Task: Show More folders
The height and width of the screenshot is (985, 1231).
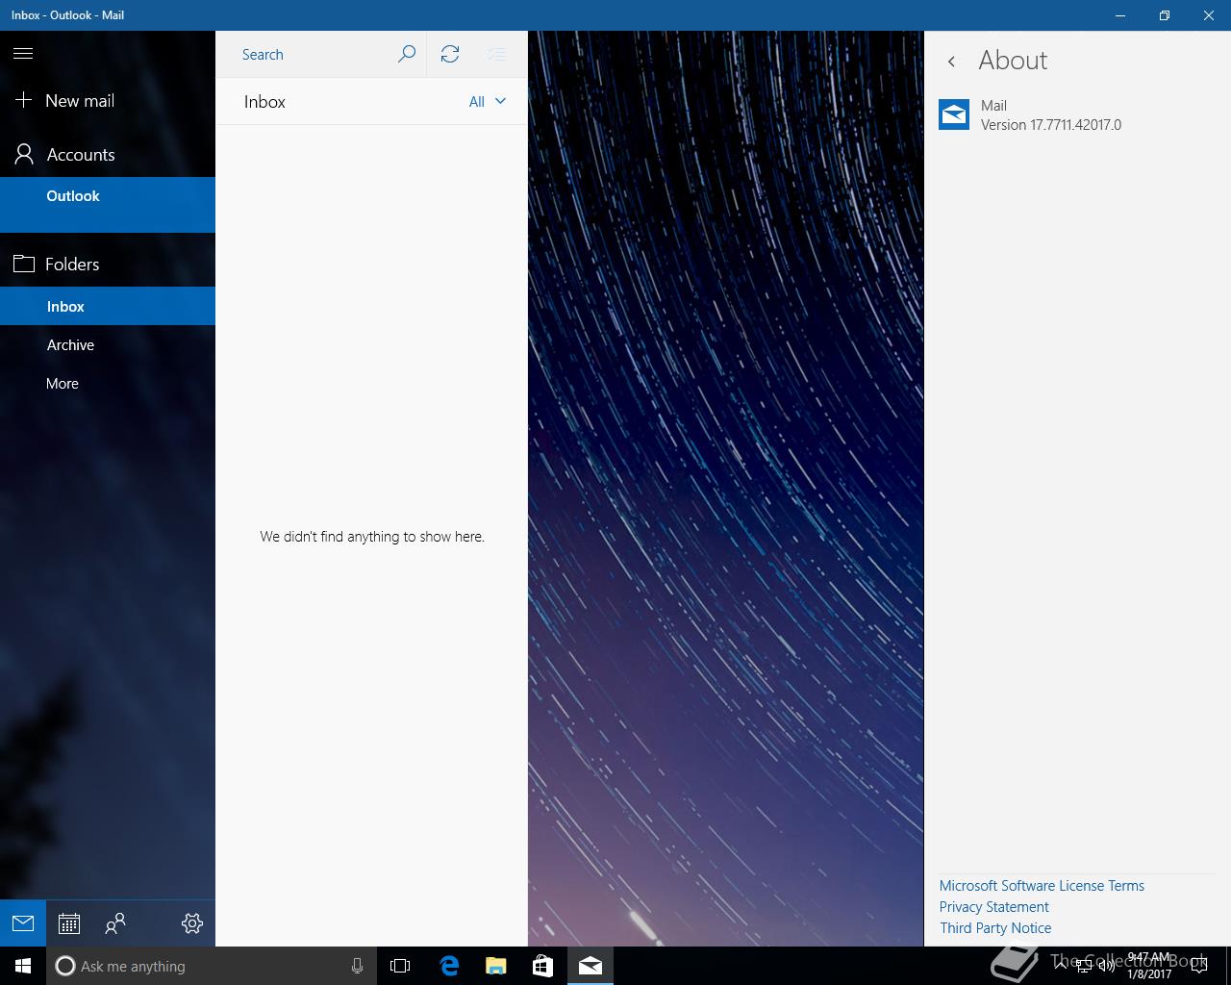Action: click(x=108, y=383)
